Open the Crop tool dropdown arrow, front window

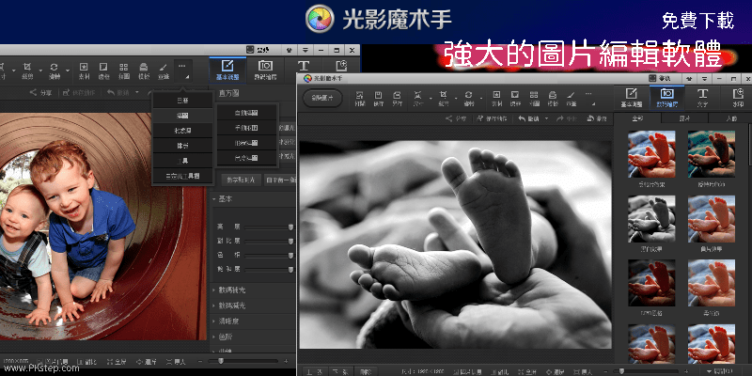[455, 99]
